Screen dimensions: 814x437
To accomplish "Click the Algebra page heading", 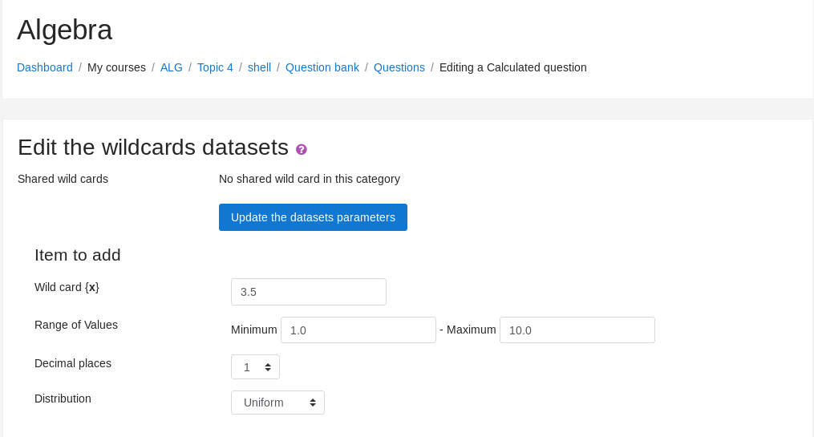I will (65, 30).
